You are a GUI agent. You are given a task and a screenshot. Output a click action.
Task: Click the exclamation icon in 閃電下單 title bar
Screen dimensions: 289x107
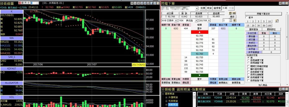pos(287,3)
